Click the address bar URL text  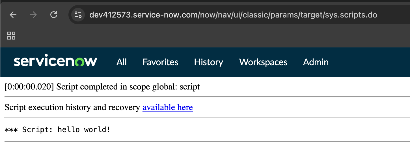pos(233,15)
